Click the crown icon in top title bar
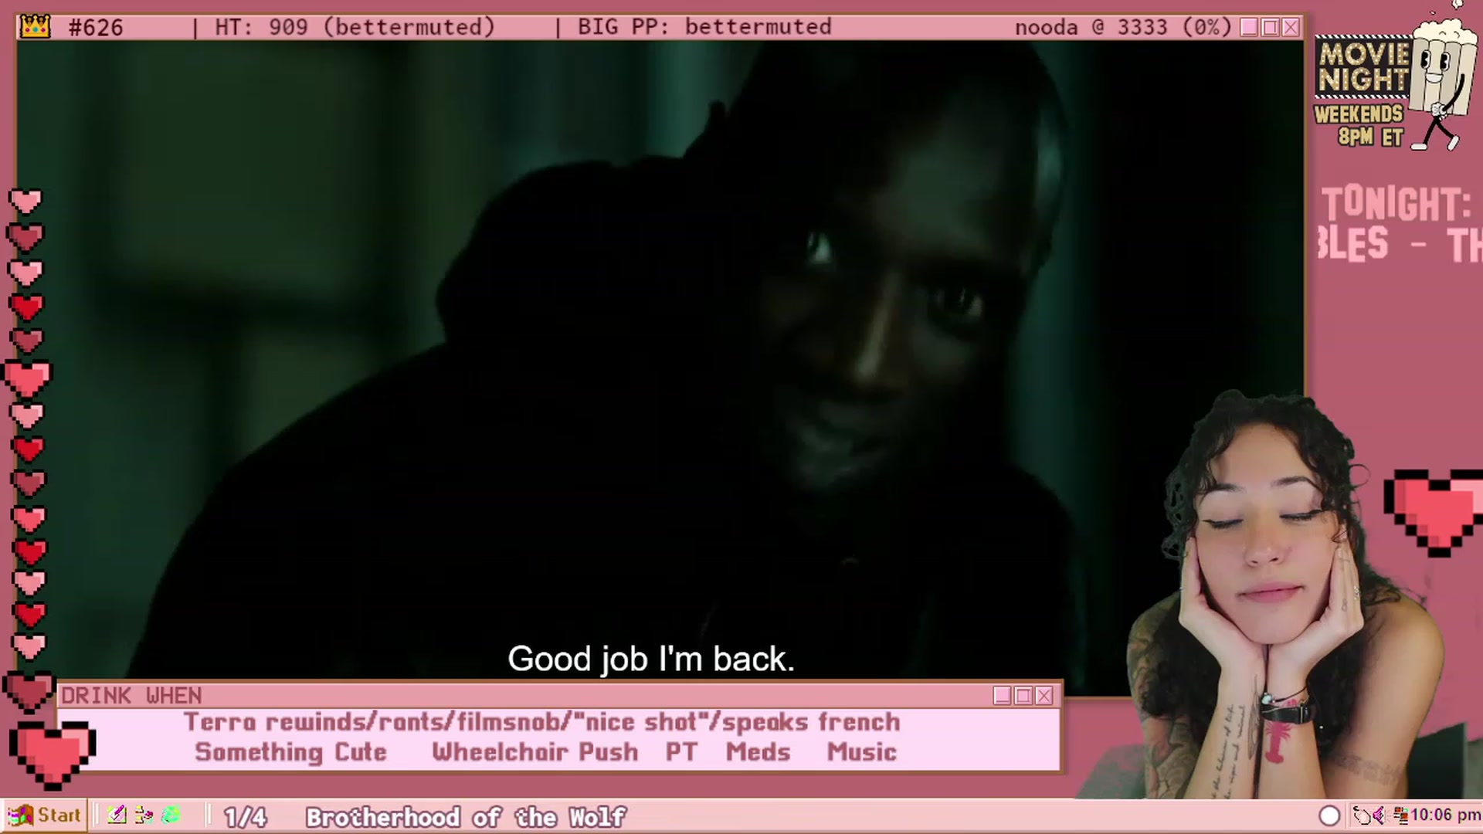This screenshot has height=834, width=1483. [36, 27]
